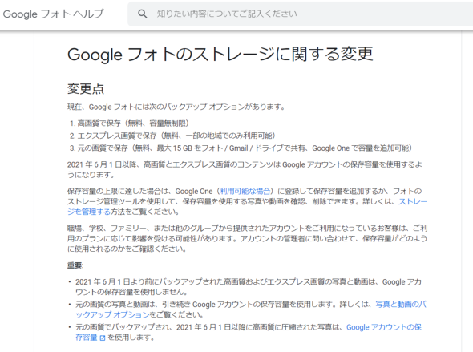Viewport: 473px width, 352px height.
Task: Open the Google フォト ヘルプ home title
Action: point(53,14)
